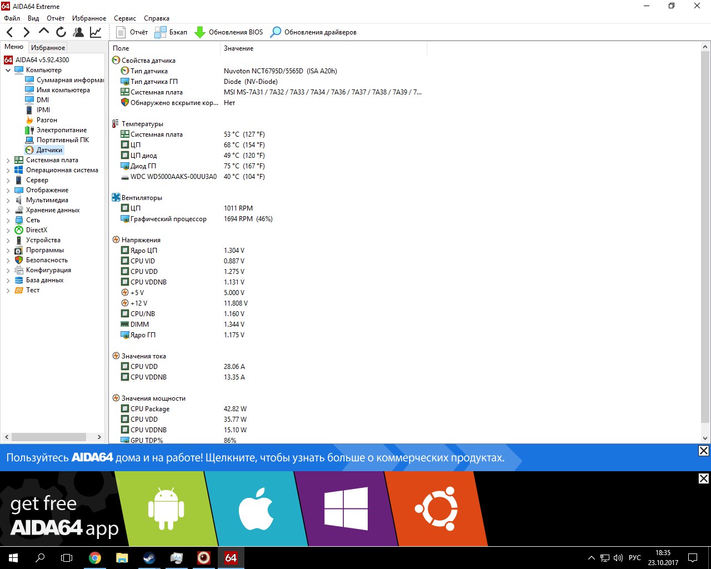Open the graph chart icon in toolbar

click(x=96, y=32)
